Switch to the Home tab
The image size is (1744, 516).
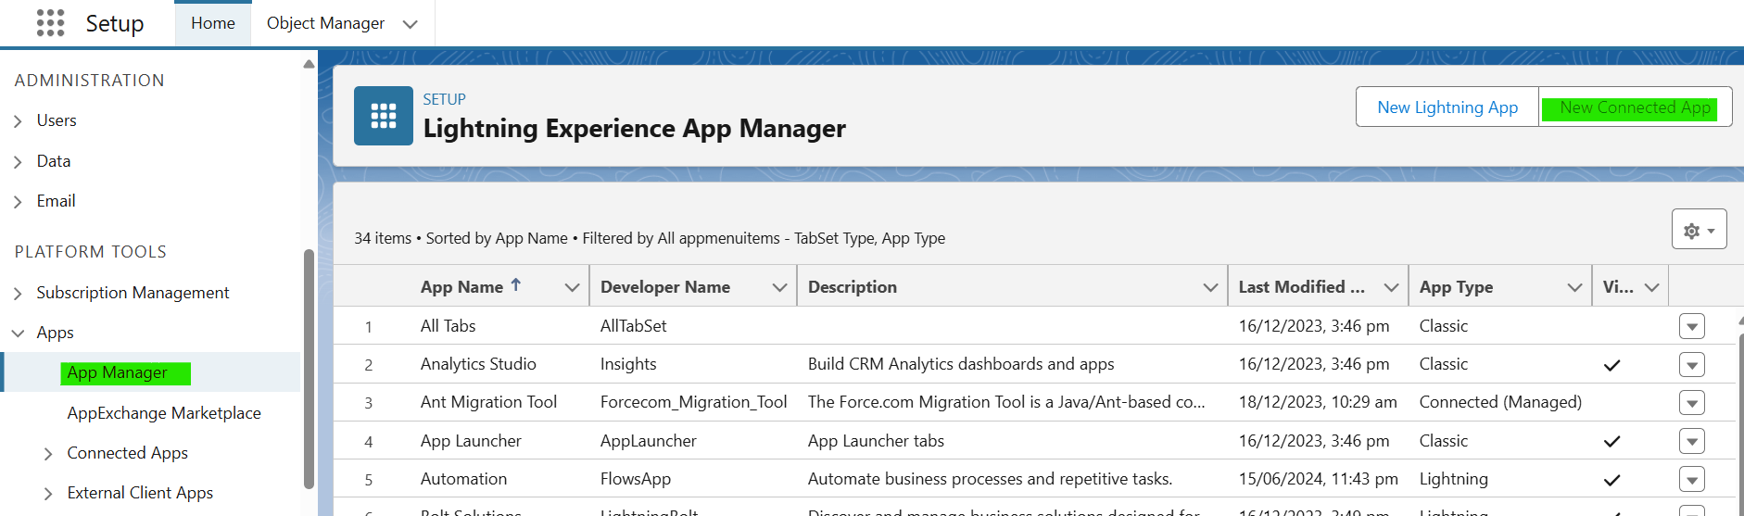coord(212,23)
